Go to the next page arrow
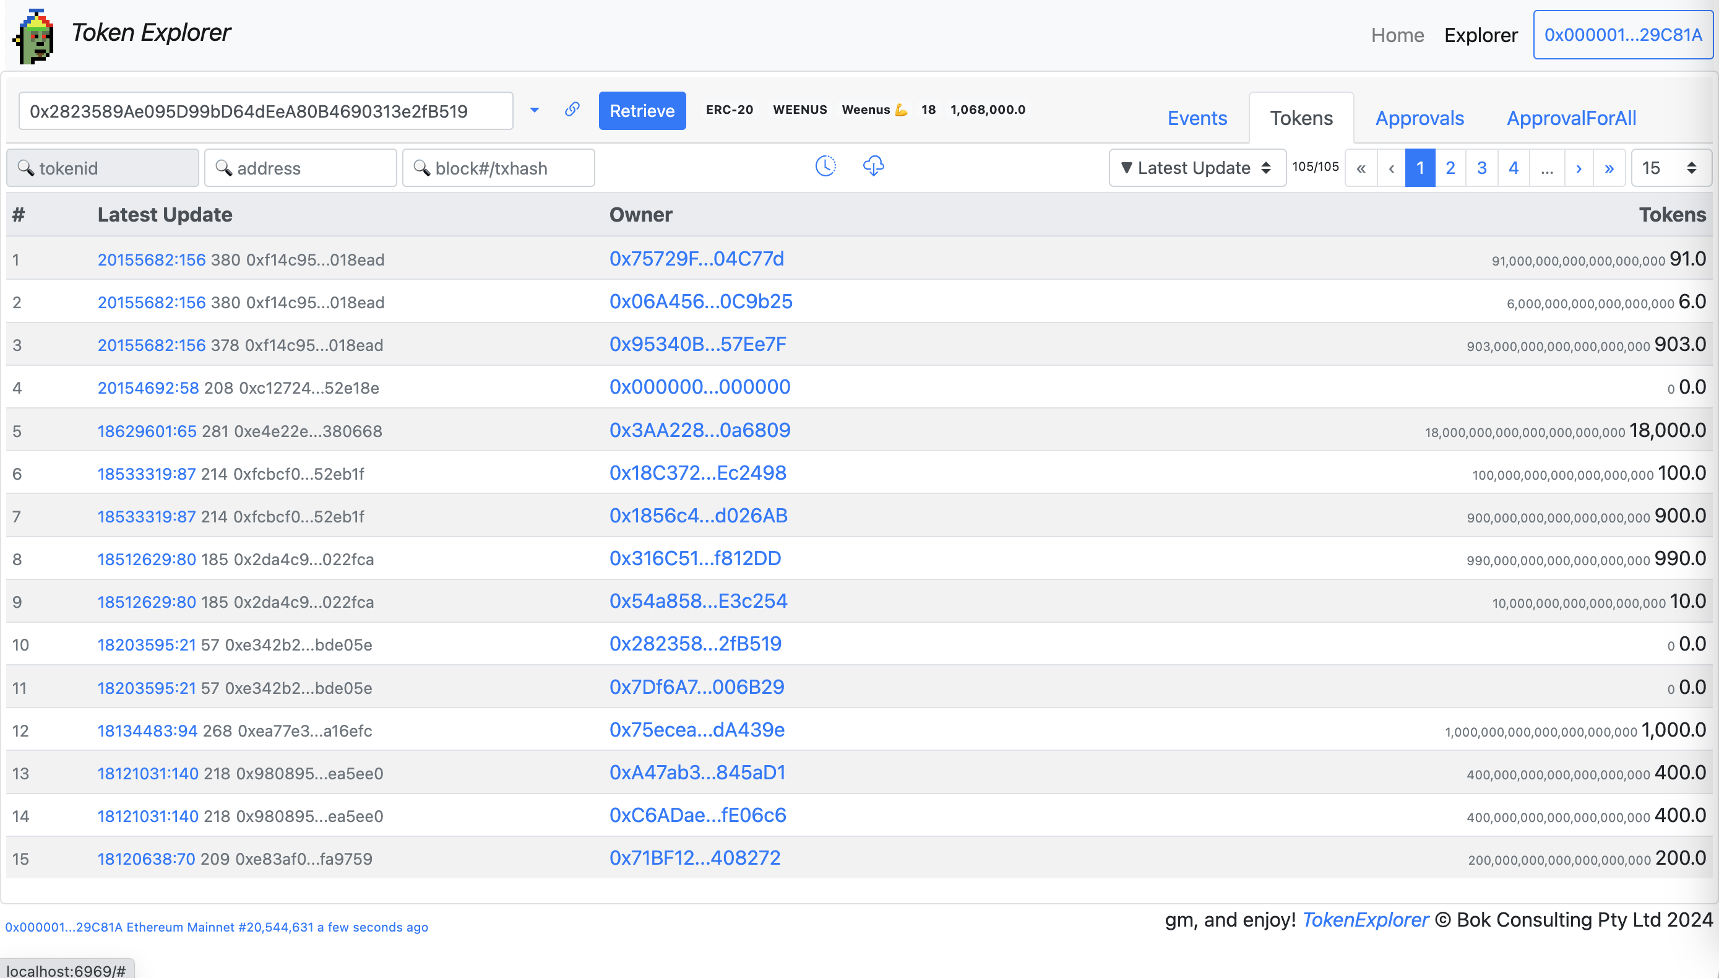The image size is (1719, 978). coord(1579,168)
